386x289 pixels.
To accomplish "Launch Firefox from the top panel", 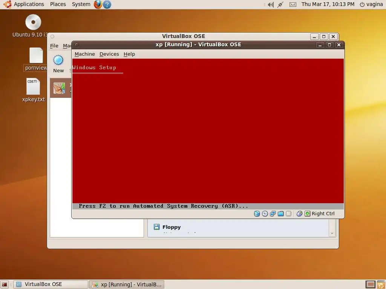I will tap(98, 5).
